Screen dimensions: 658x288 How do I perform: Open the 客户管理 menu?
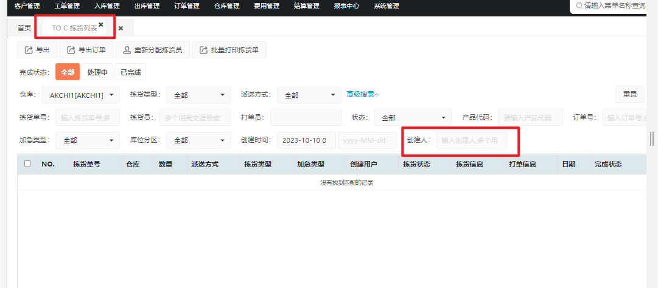pos(27,6)
